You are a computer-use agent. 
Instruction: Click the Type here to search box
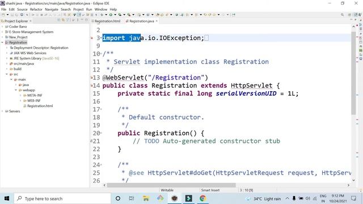62,198
